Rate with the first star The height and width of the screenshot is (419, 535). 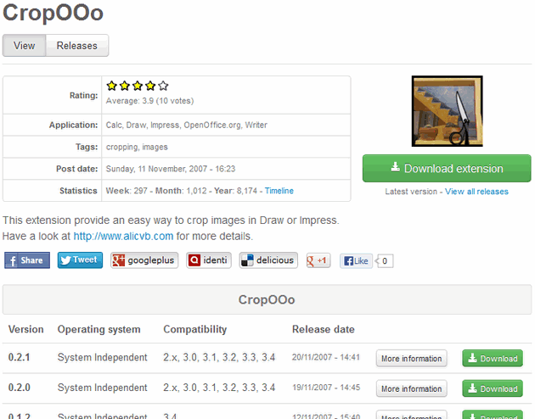[111, 86]
